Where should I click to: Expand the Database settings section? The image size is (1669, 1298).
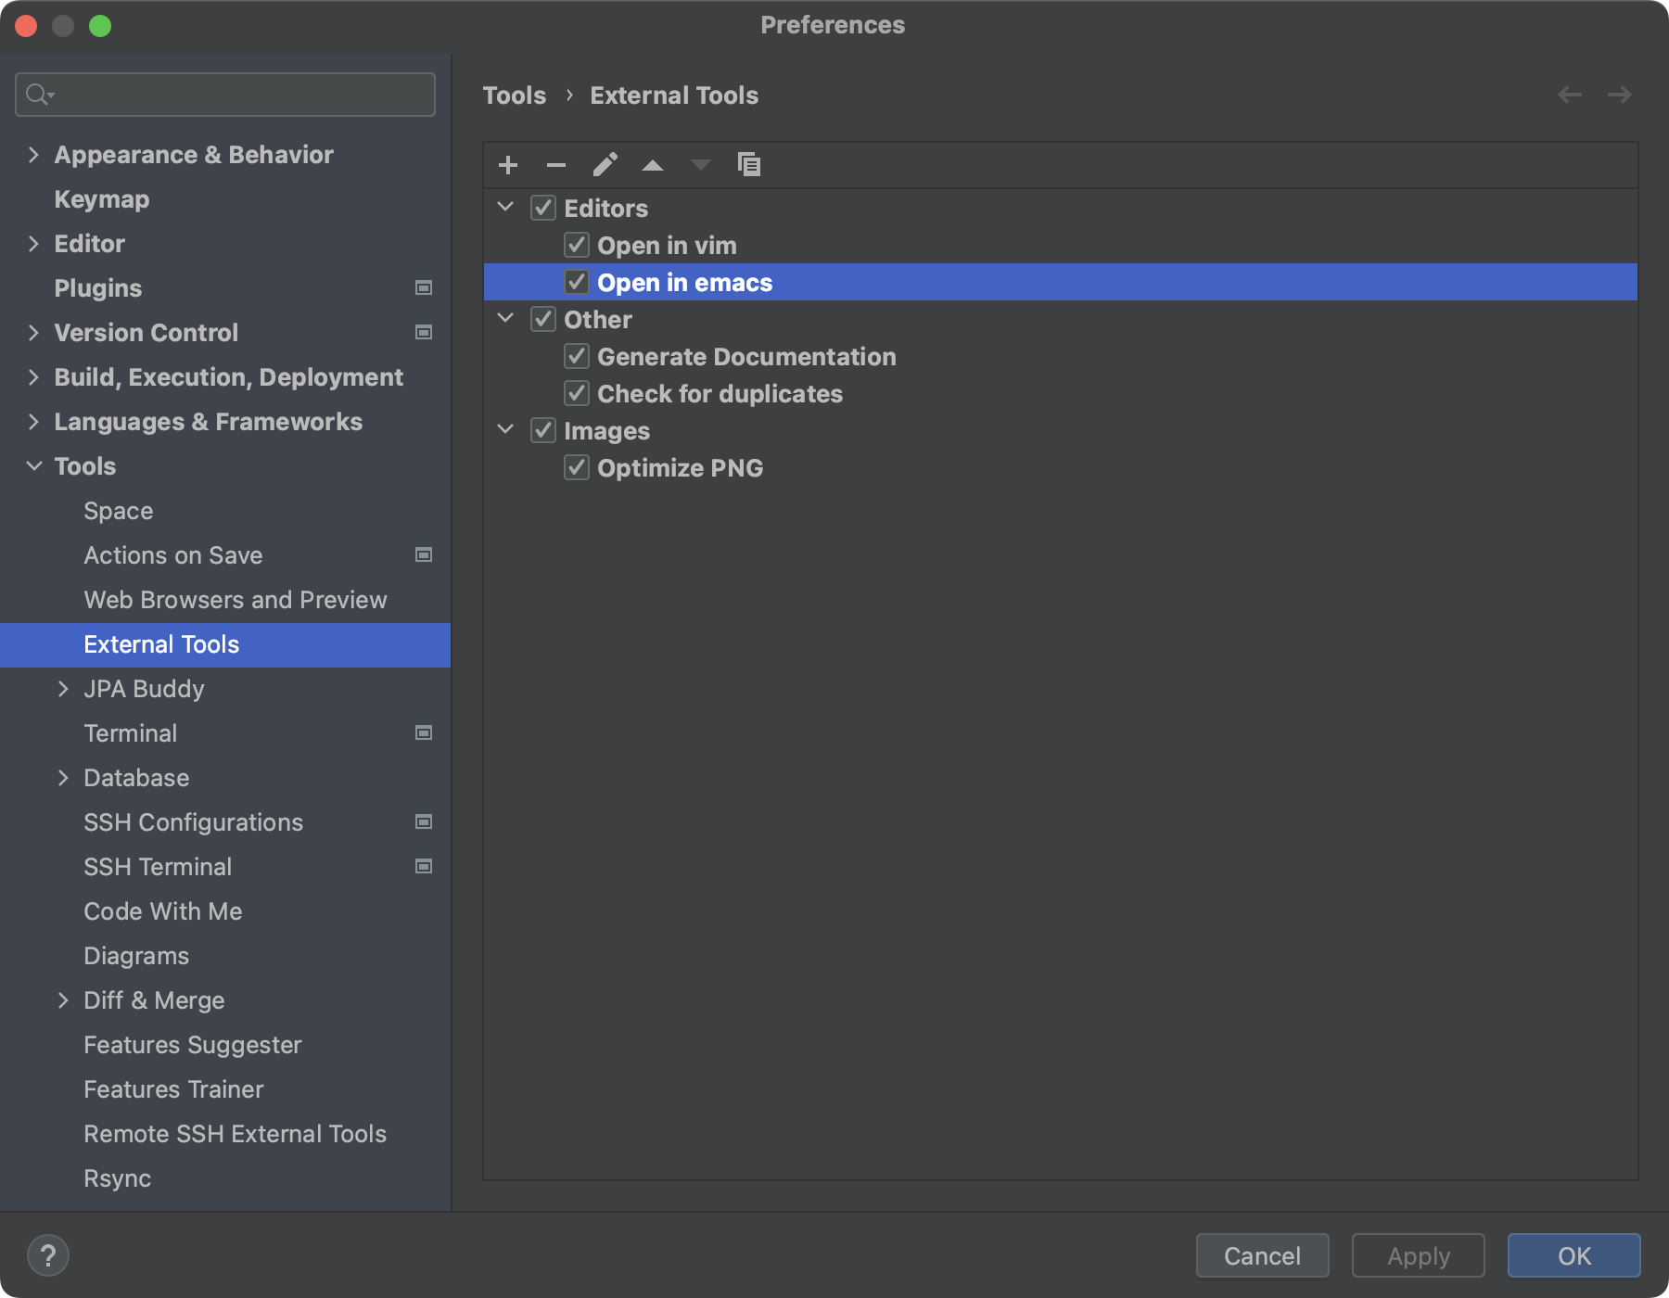[x=63, y=778]
